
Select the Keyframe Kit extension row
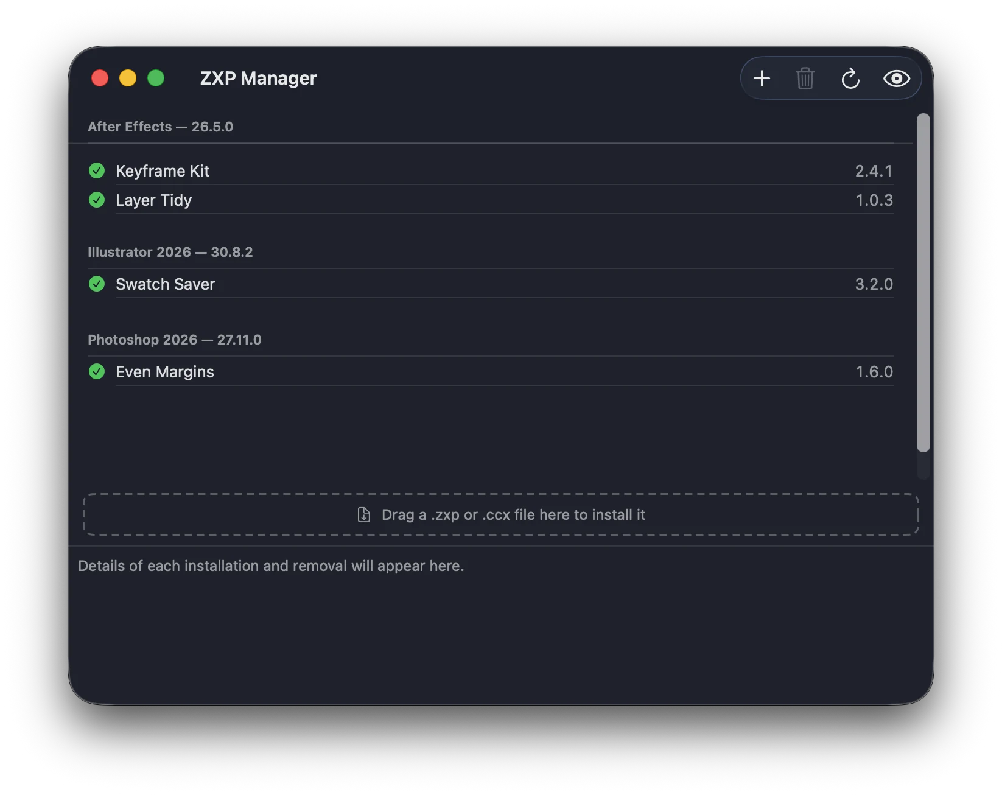(491, 170)
